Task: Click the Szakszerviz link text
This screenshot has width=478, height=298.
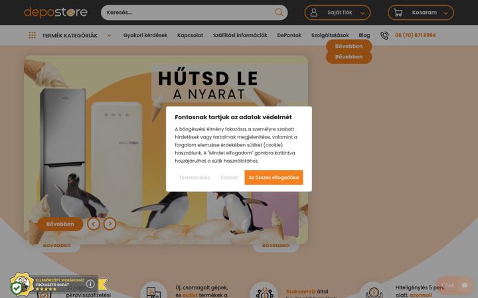Action: click(301, 291)
